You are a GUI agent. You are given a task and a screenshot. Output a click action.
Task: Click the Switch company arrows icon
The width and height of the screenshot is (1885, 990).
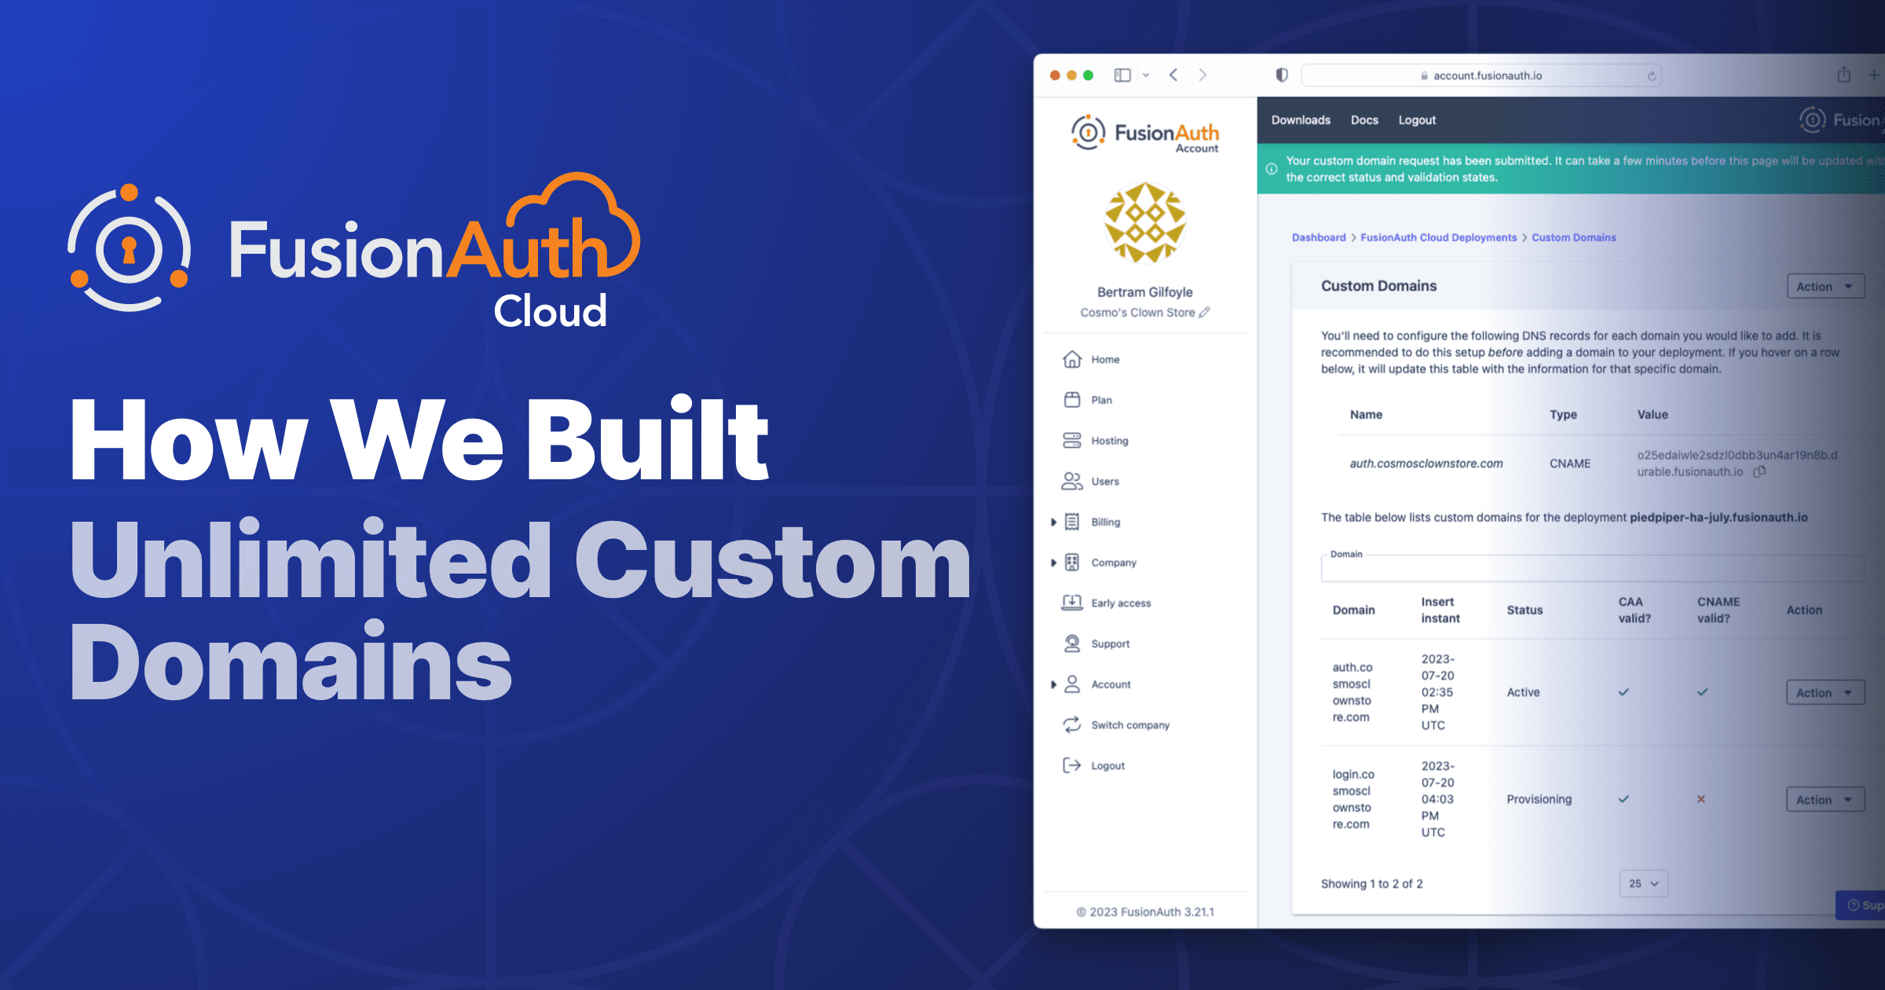[x=1072, y=724]
